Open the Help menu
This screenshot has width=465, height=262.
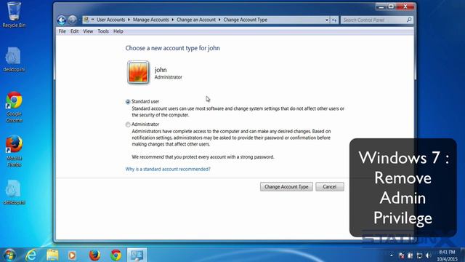tap(118, 31)
